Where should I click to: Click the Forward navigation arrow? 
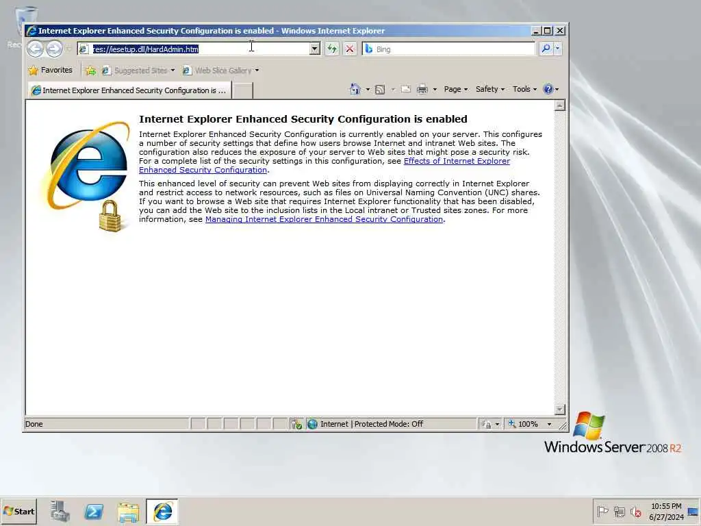[x=54, y=49]
